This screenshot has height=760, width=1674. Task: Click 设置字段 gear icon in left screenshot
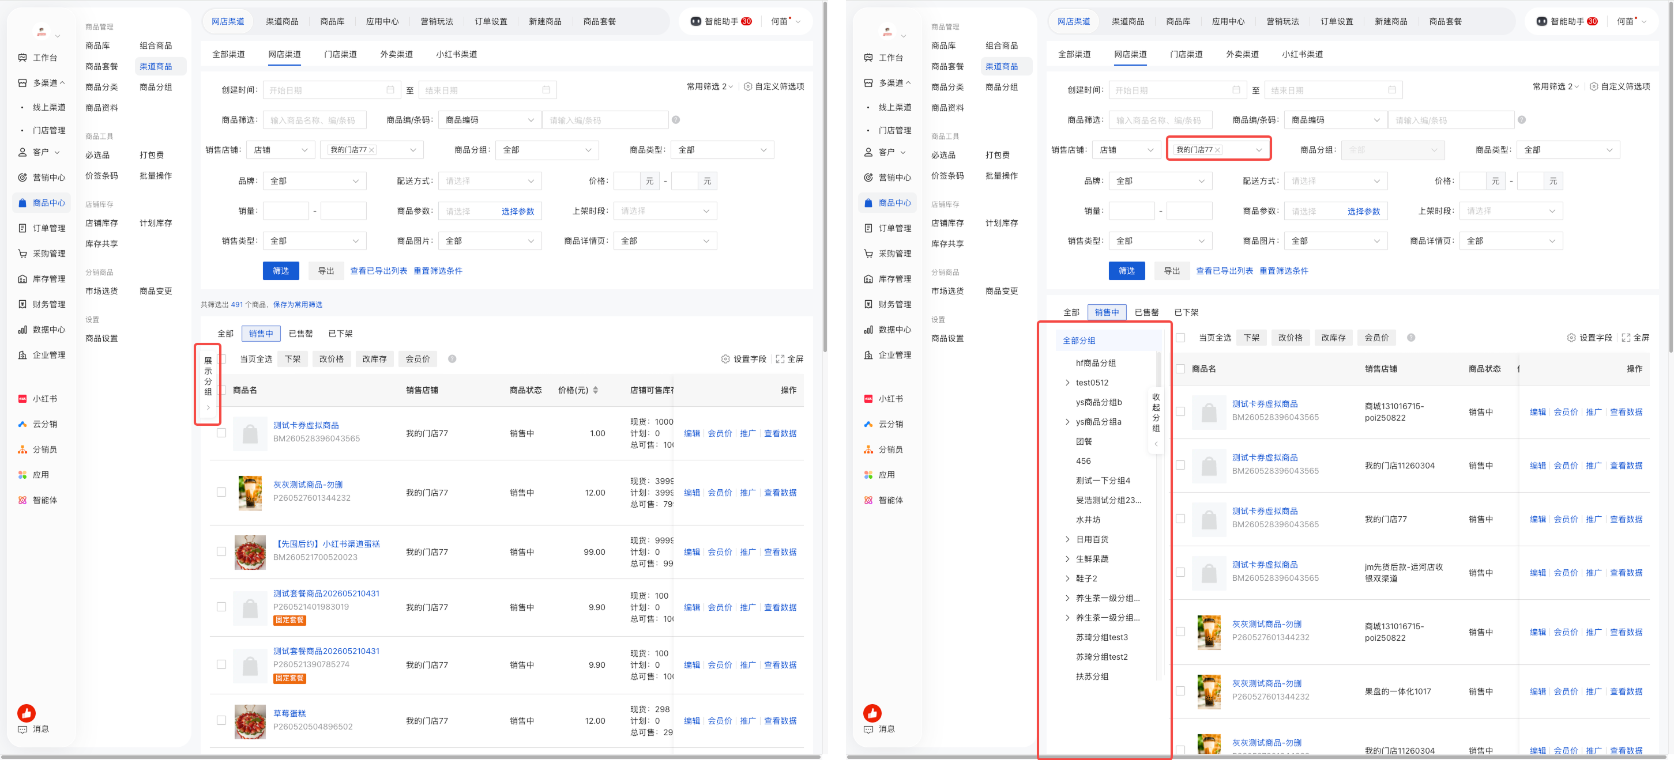tap(725, 359)
